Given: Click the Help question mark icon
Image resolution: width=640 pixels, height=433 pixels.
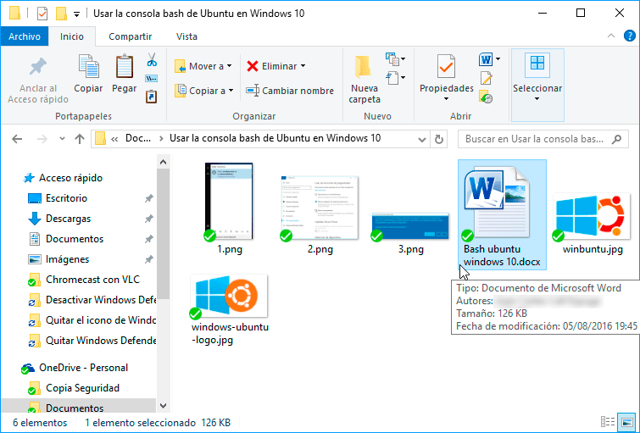Looking at the screenshot, I should point(630,36).
